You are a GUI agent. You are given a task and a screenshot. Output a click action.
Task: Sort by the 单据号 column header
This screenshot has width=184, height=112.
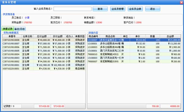point(12,36)
